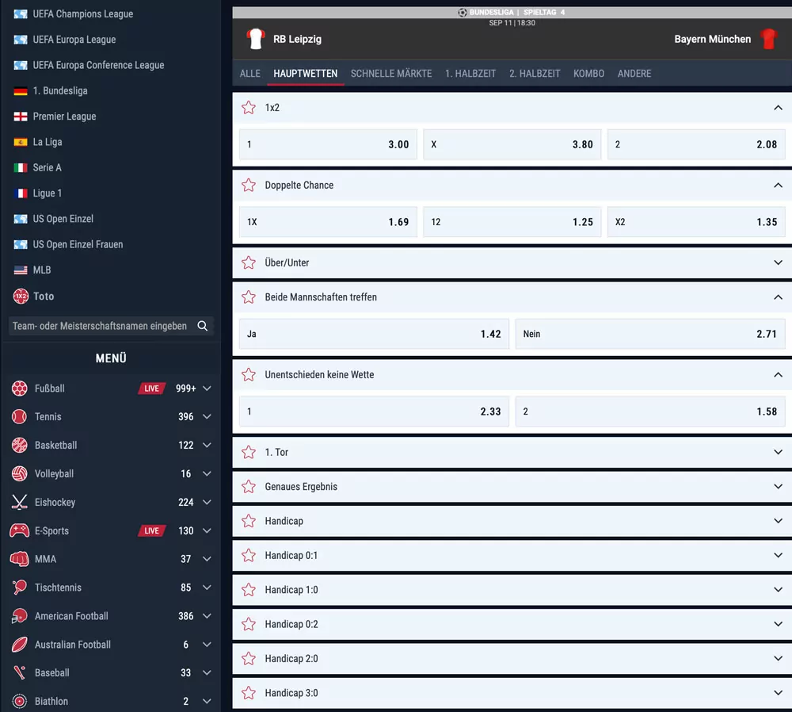792x712 pixels.
Task: Star the Beide Mannschaften treffen market
Action: (249, 297)
